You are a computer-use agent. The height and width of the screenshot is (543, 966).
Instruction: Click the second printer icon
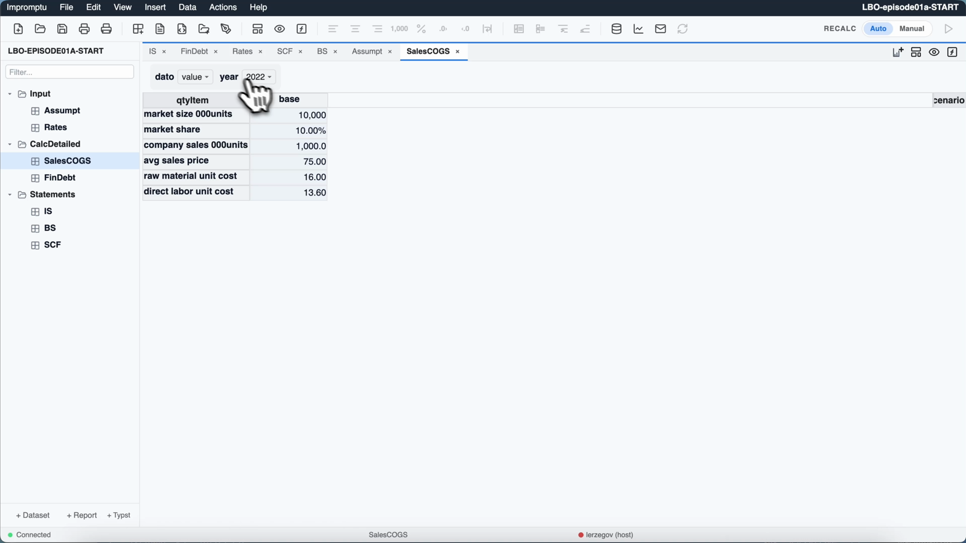[x=106, y=29]
